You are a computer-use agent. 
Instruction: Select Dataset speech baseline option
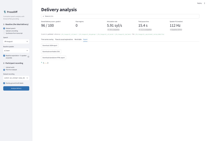point(4,28)
